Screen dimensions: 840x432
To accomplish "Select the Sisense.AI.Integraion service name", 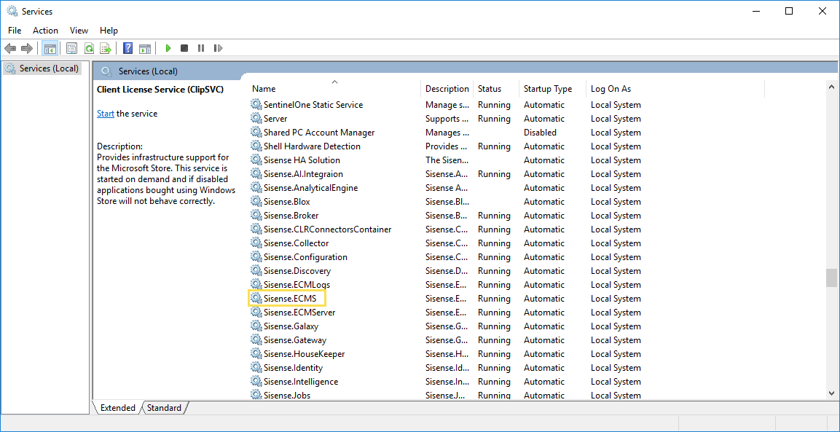I will [x=303, y=173].
